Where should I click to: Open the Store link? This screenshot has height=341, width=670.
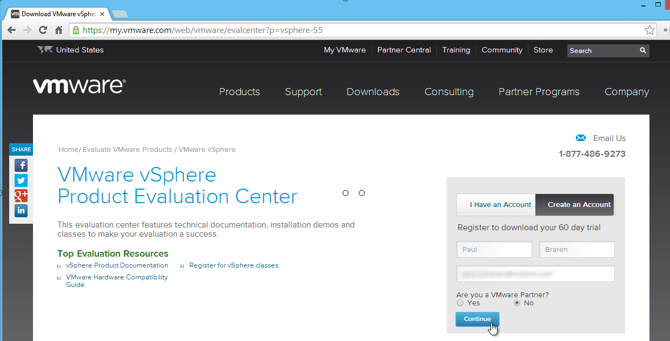[543, 50]
